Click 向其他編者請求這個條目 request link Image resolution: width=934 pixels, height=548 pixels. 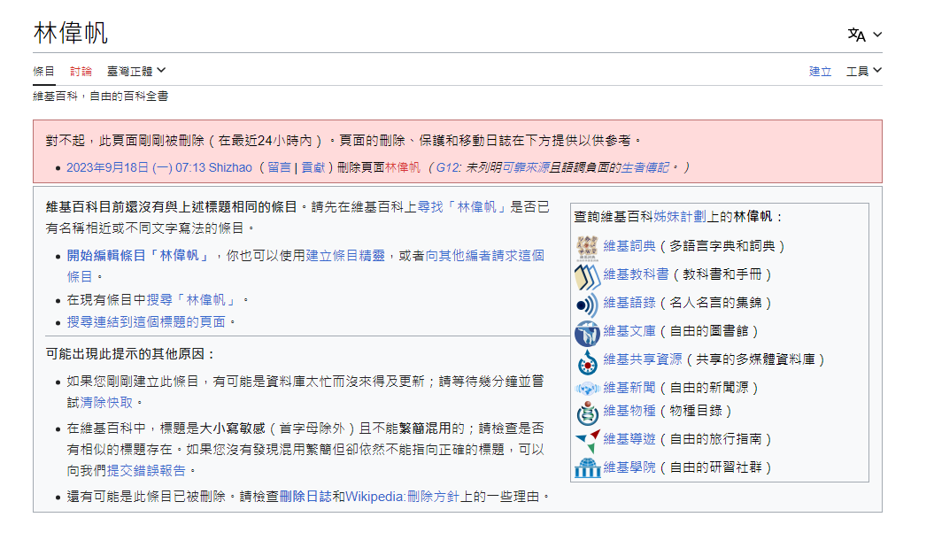305,266
